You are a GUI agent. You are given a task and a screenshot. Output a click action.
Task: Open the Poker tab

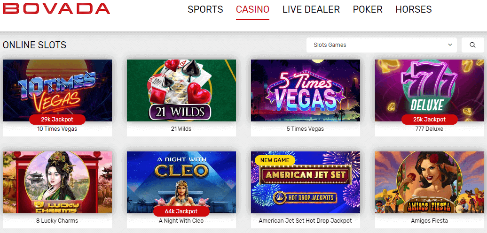pyautogui.click(x=368, y=9)
